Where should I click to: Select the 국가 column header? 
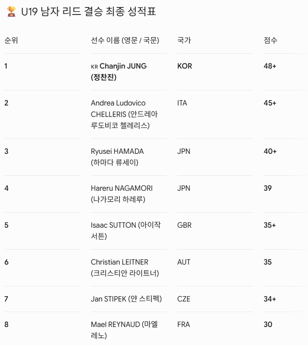[184, 40]
